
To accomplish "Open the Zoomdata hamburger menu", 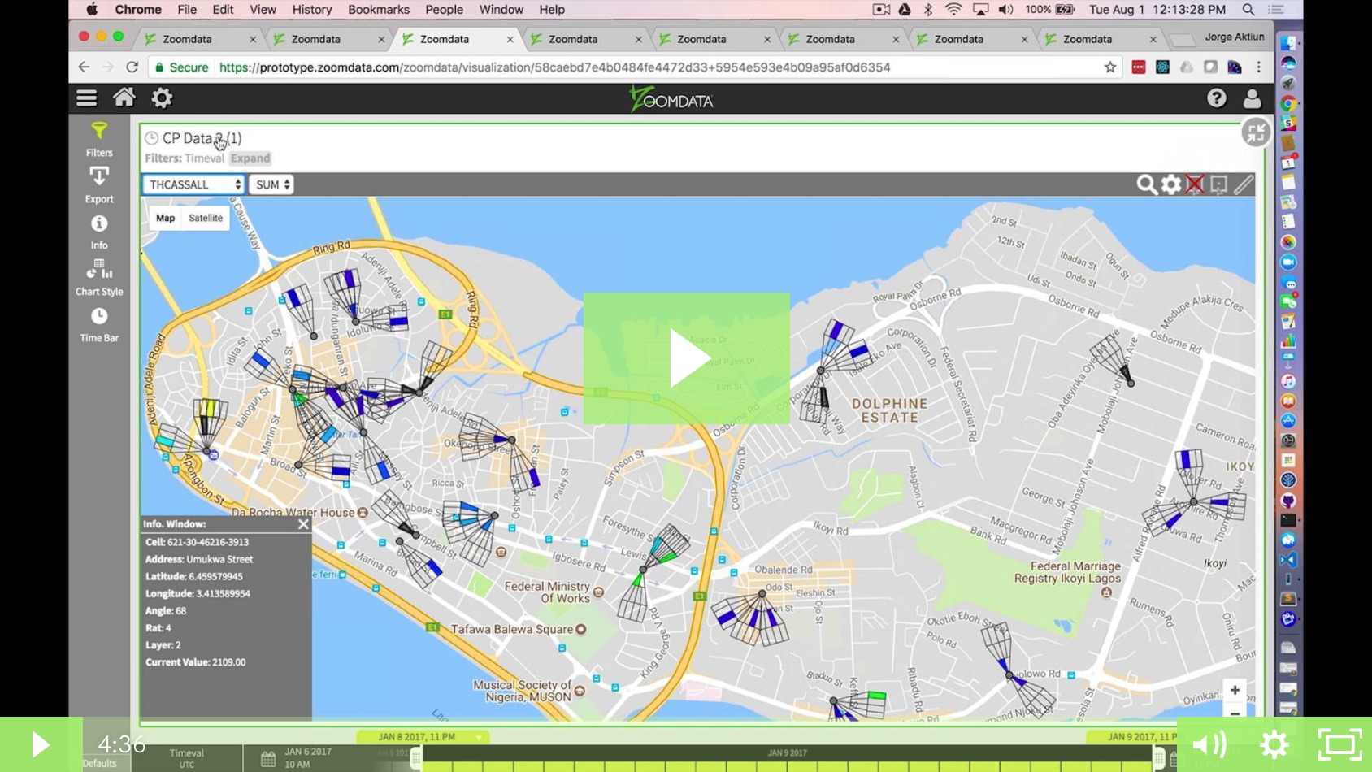I will click(86, 98).
